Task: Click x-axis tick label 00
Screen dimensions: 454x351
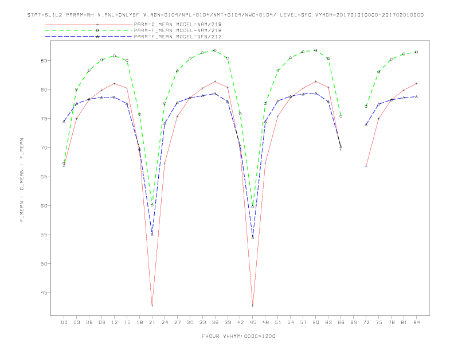Action: tap(64, 322)
